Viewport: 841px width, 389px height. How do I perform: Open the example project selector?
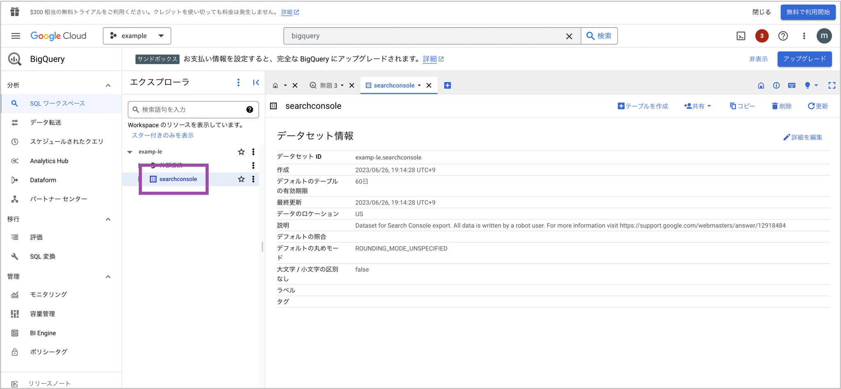pos(137,36)
